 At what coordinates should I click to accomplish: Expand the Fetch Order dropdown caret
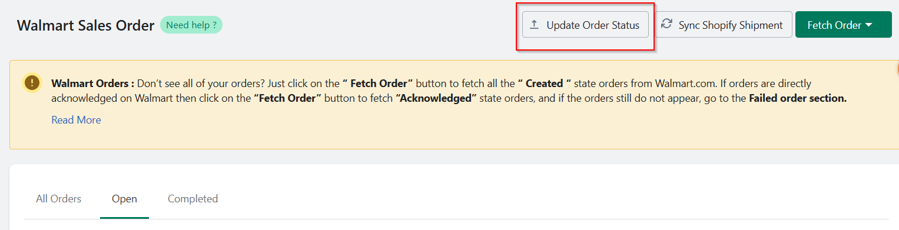[x=868, y=25]
